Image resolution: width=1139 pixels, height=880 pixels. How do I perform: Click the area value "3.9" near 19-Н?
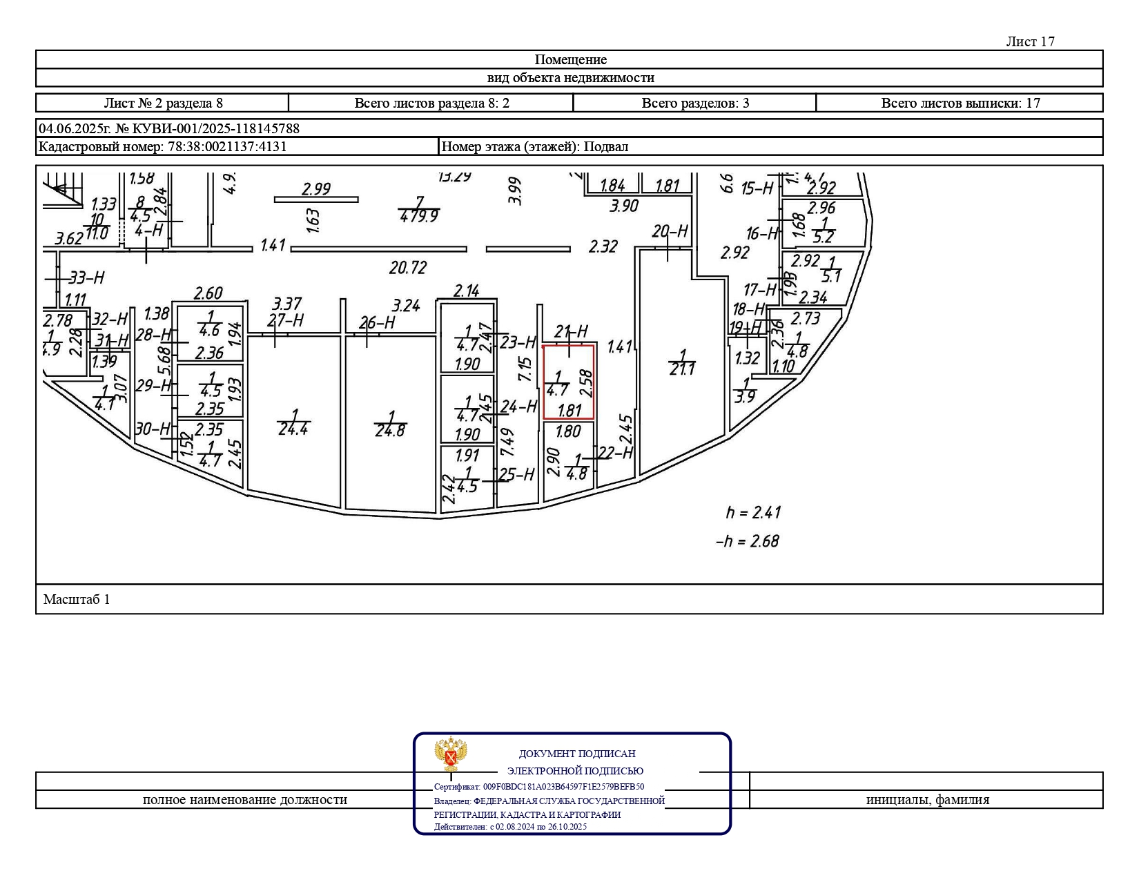click(x=745, y=397)
